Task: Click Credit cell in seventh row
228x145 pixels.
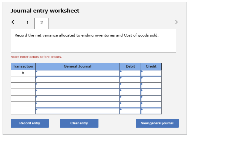Action: [151, 111]
